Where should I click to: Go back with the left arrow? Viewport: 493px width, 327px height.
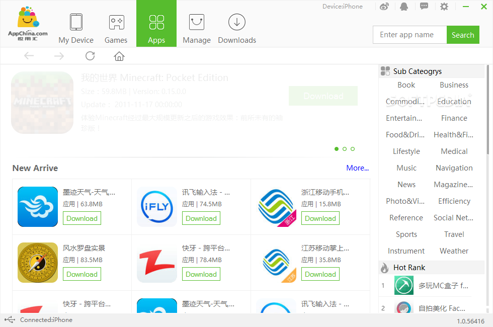(x=29, y=56)
